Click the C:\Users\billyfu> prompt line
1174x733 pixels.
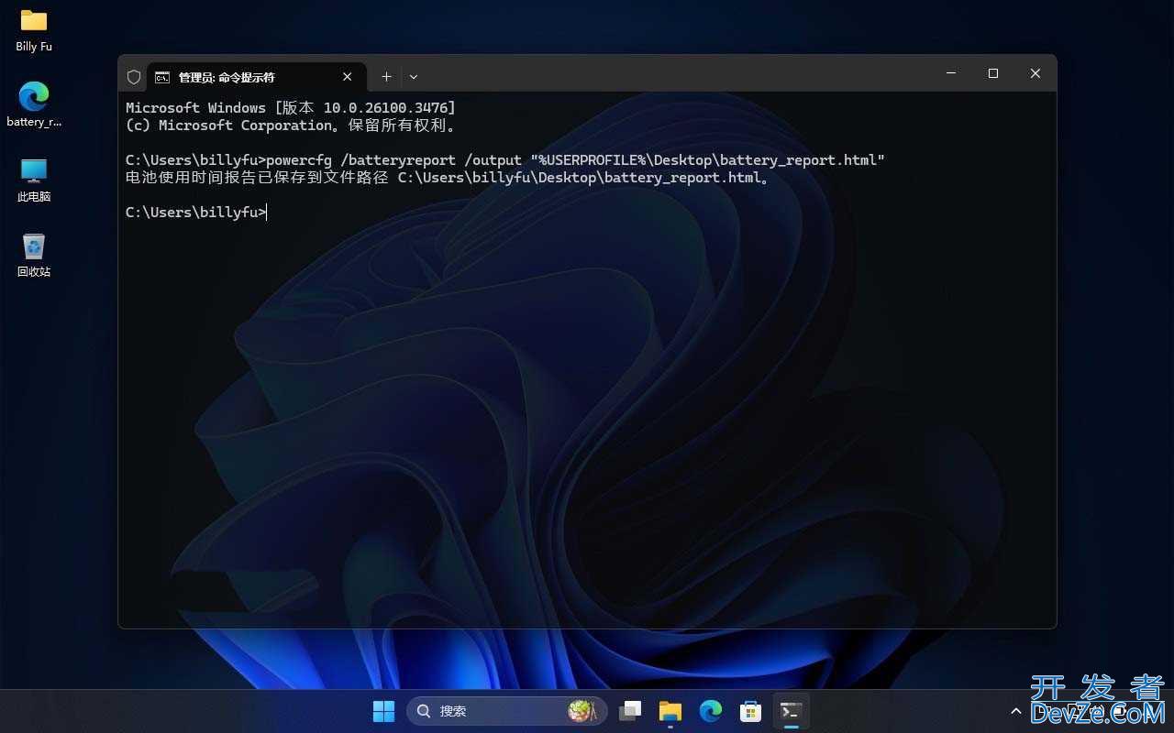coord(195,213)
